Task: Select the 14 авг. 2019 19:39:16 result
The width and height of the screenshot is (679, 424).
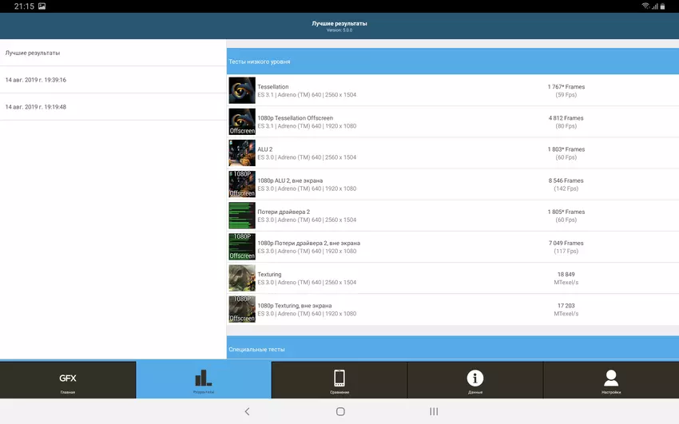Action: click(x=113, y=80)
